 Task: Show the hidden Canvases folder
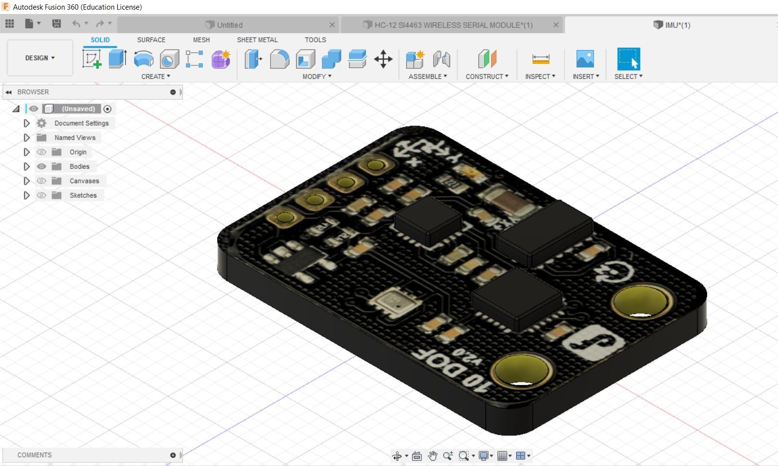click(x=41, y=181)
